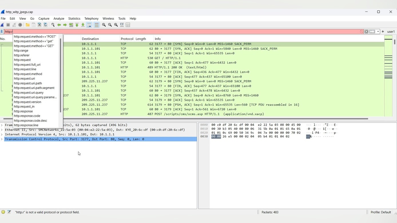Clear the display filter with X
Image resolution: width=397 pixels, height=223 pixels.
pos(366,32)
